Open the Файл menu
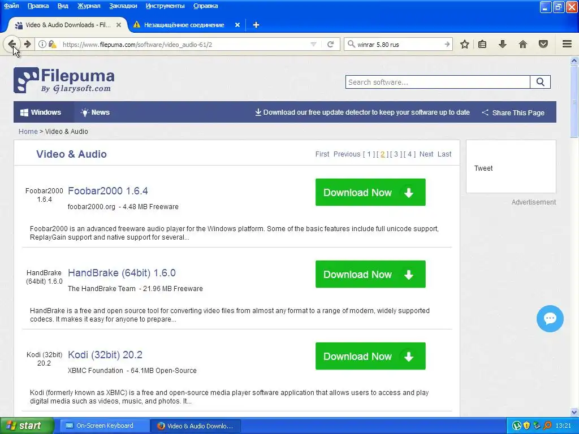The image size is (579, 434). pyautogui.click(x=11, y=6)
